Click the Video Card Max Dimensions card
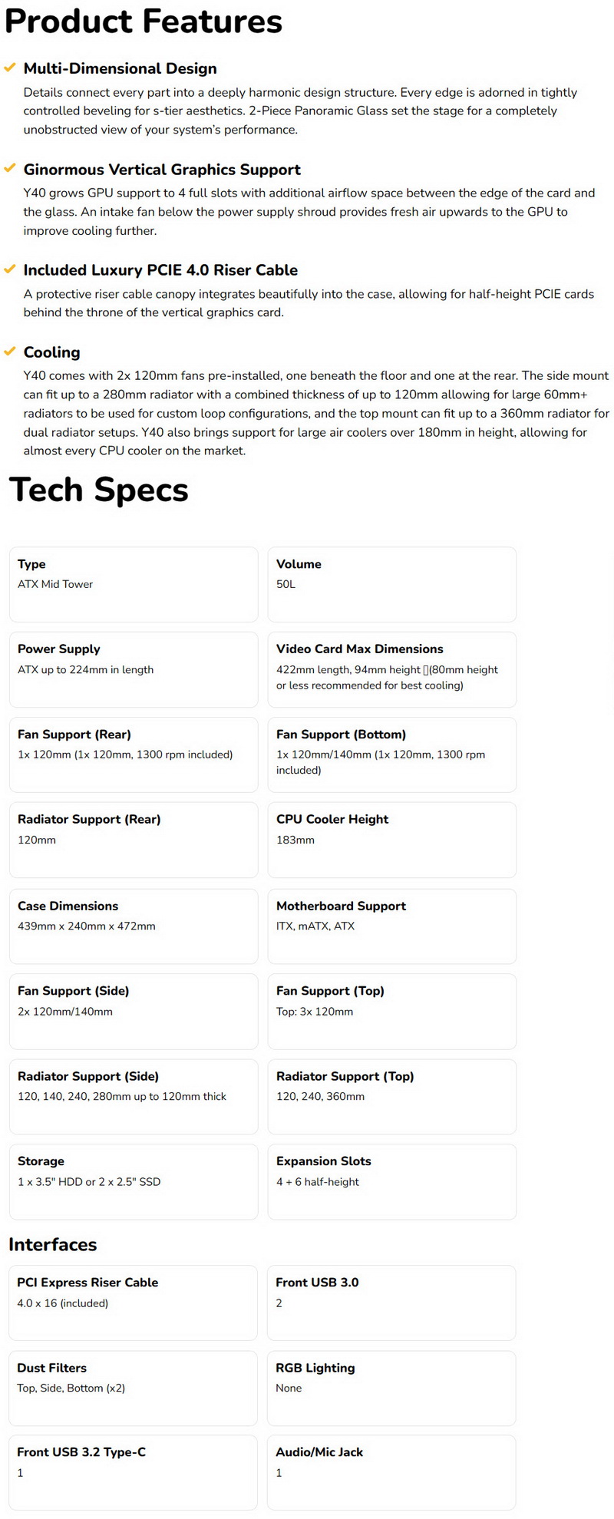 click(392, 669)
